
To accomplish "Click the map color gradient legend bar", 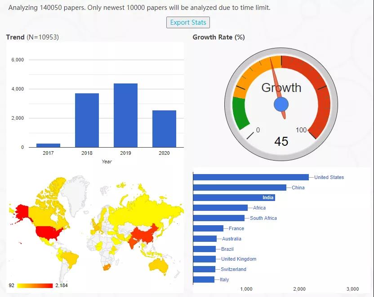I will click(x=35, y=286).
